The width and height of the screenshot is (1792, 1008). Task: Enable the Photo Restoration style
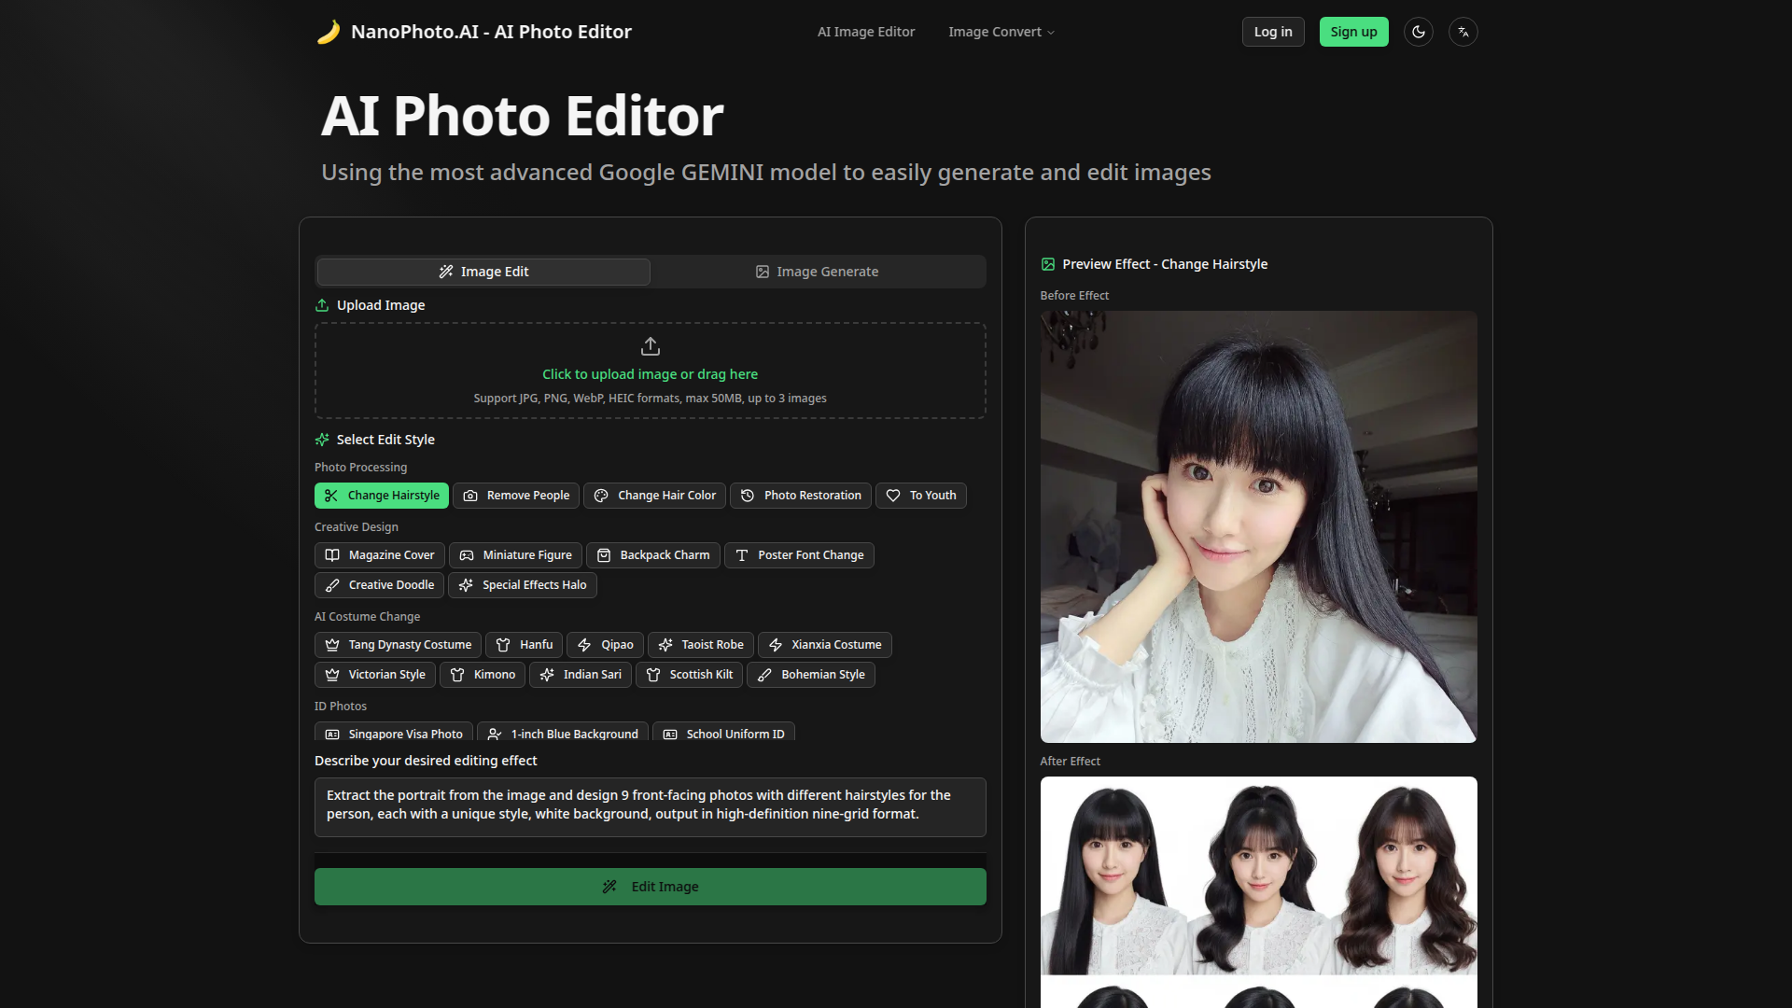click(800, 496)
